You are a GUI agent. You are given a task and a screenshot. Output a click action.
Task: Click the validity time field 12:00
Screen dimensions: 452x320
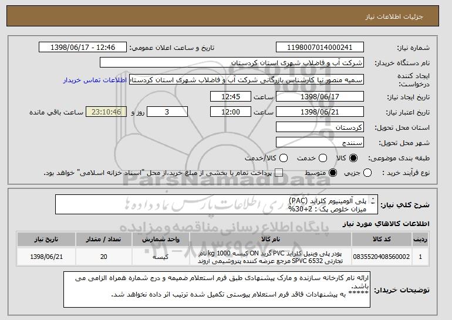[x=231, y=112]
